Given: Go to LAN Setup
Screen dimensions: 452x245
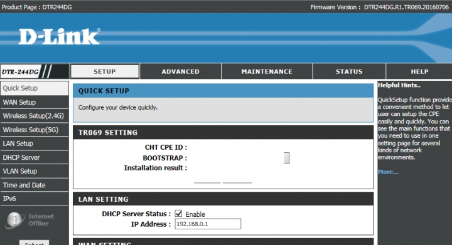Looking at the screenshot, I should (x=35, y=143).
